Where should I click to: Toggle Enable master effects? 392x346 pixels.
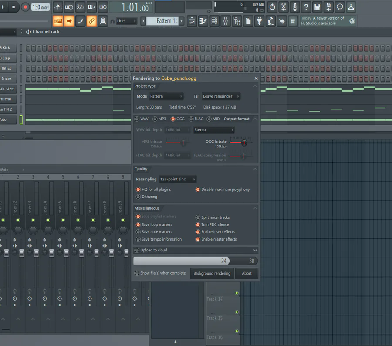coord(198,239)
